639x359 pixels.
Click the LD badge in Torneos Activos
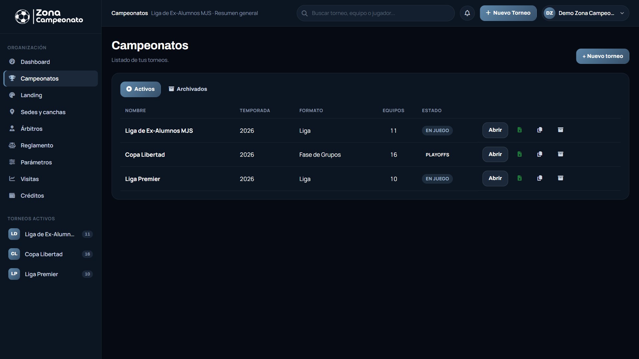[14, 234]
